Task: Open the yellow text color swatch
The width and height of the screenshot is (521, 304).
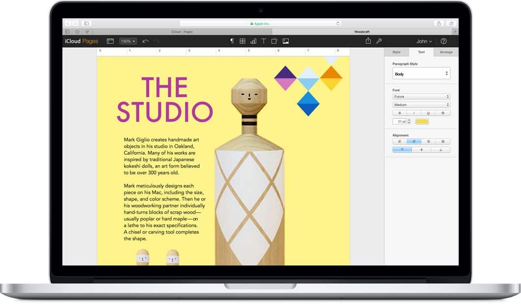Action: click(422, 121)
